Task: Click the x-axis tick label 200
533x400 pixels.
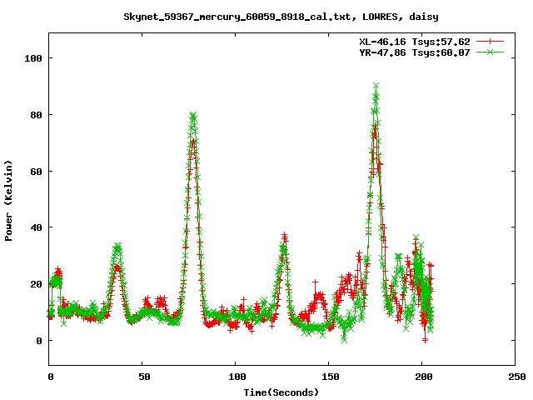Action: click(x=424, y=377)
